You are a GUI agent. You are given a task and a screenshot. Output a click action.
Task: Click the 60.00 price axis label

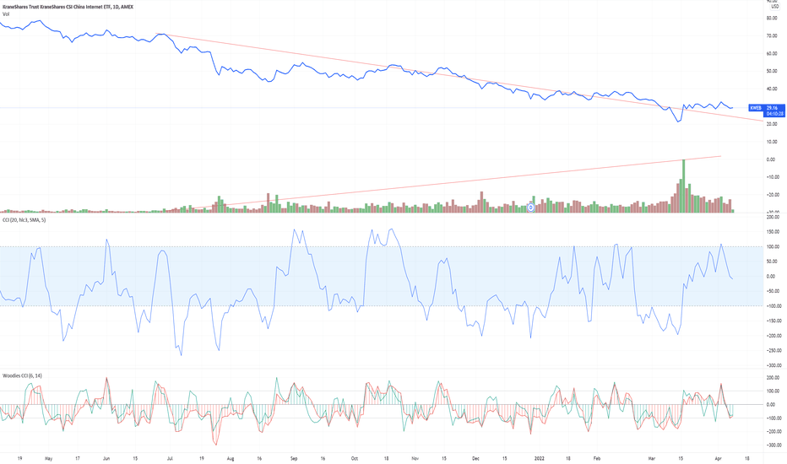click(x=772, y=54)
